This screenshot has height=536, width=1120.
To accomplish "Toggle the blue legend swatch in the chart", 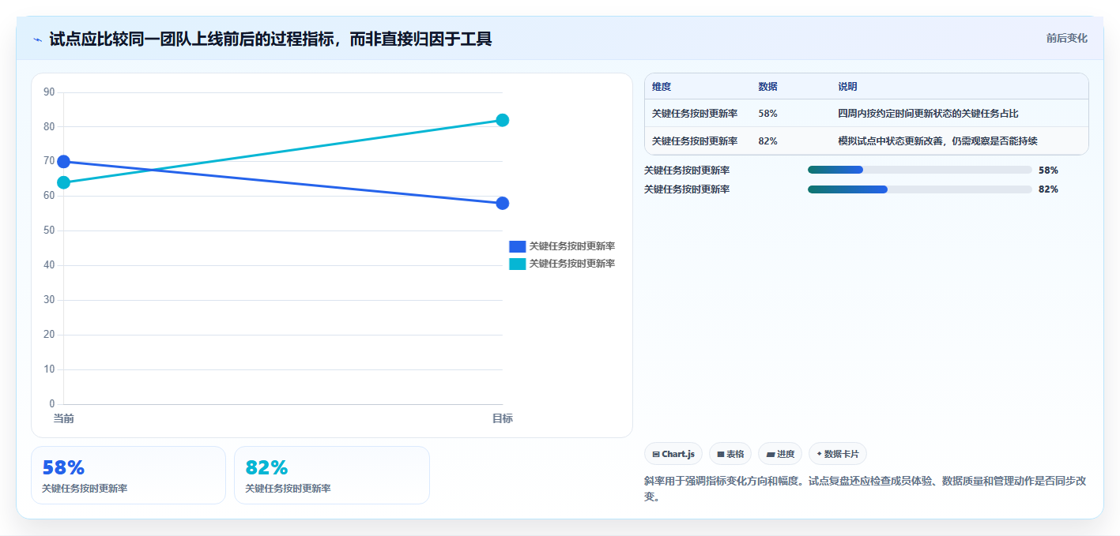I will click(517, 246).
